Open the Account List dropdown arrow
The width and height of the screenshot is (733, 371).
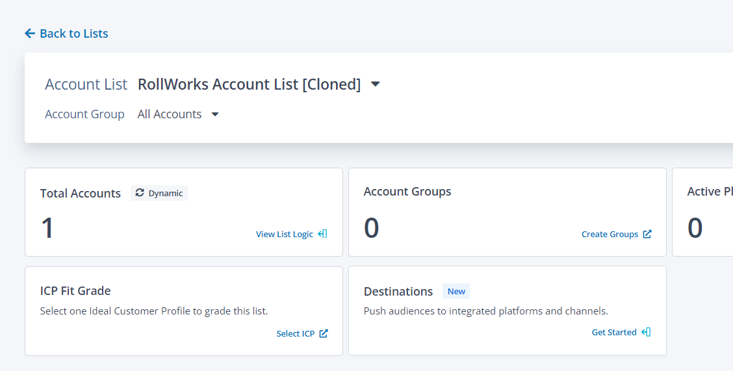click(375, 84)
